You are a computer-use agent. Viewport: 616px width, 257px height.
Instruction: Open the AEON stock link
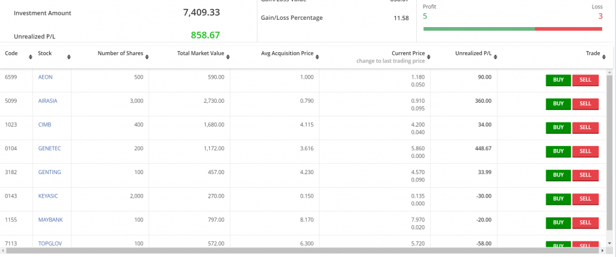[x=45, y=77]
